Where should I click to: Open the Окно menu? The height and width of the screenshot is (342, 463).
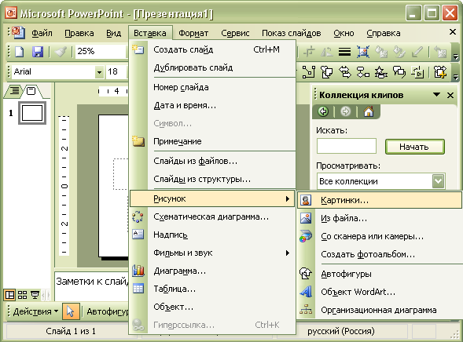point(344,33)
